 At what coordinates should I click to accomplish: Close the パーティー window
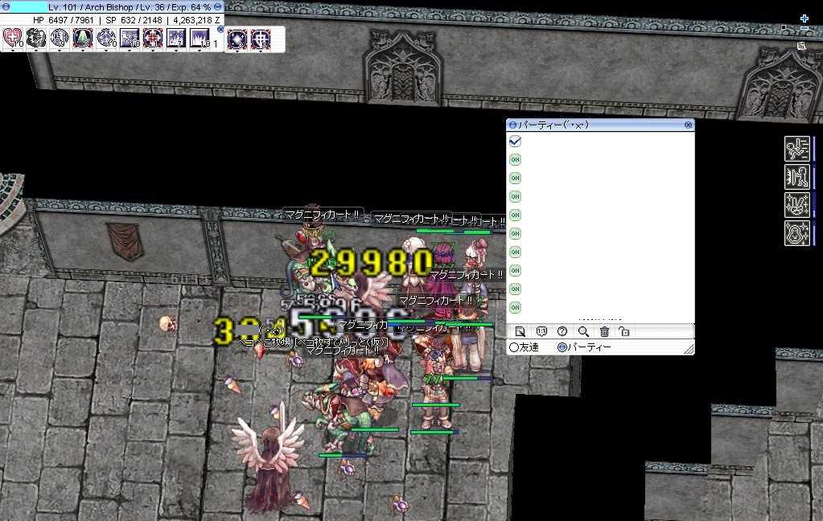pyautogui.click(x=688, y=125)
